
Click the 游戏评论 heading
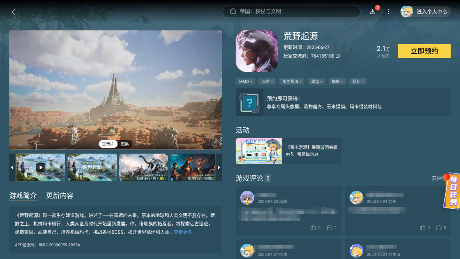[249, 178]
